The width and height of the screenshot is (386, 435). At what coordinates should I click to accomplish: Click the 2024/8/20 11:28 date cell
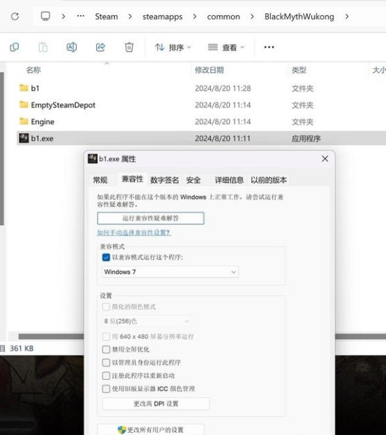tap(223, 89)
